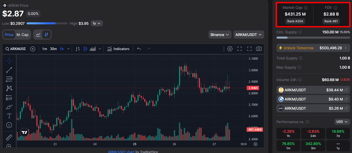
Task: Click the Volume 24h info icon
Action: 300,80
